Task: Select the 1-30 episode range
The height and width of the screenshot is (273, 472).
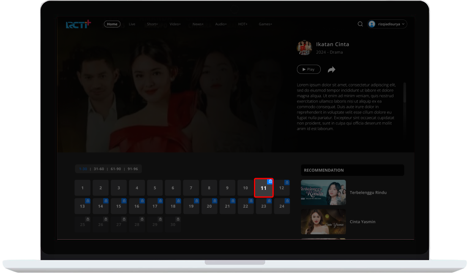Action: 83,169
